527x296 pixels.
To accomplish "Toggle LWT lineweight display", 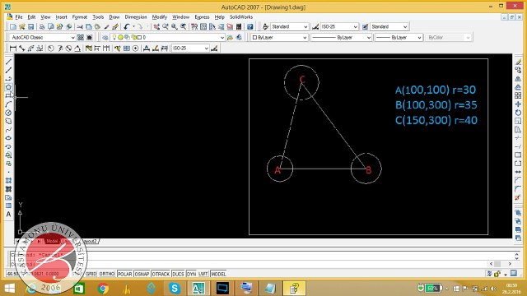I will coord(203,274).
